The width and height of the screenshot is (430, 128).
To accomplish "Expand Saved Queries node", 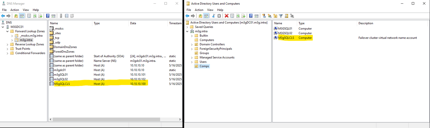I will (x=187, y=27).
